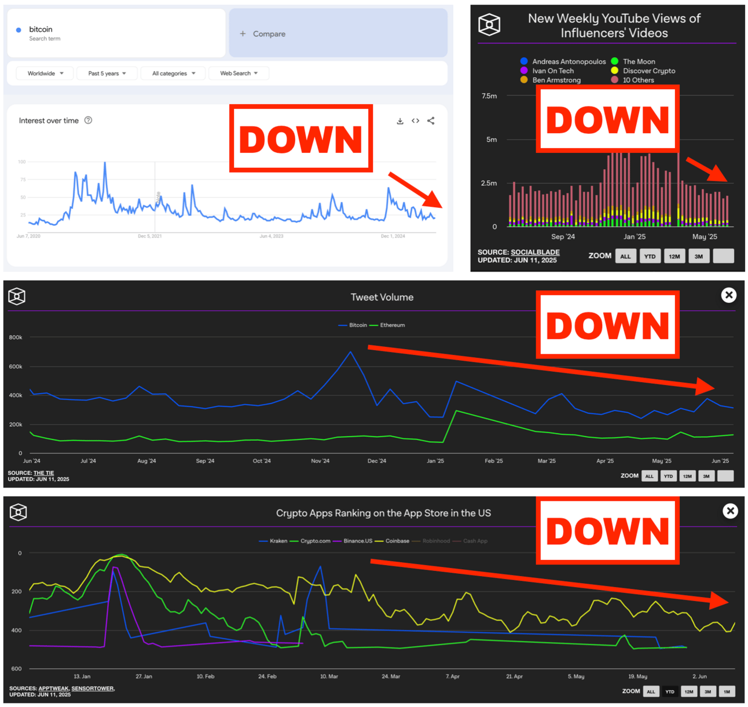Toggle Andreas Antonopoulos legend series
The image size is (748, 707).
[x=563, y=61]
